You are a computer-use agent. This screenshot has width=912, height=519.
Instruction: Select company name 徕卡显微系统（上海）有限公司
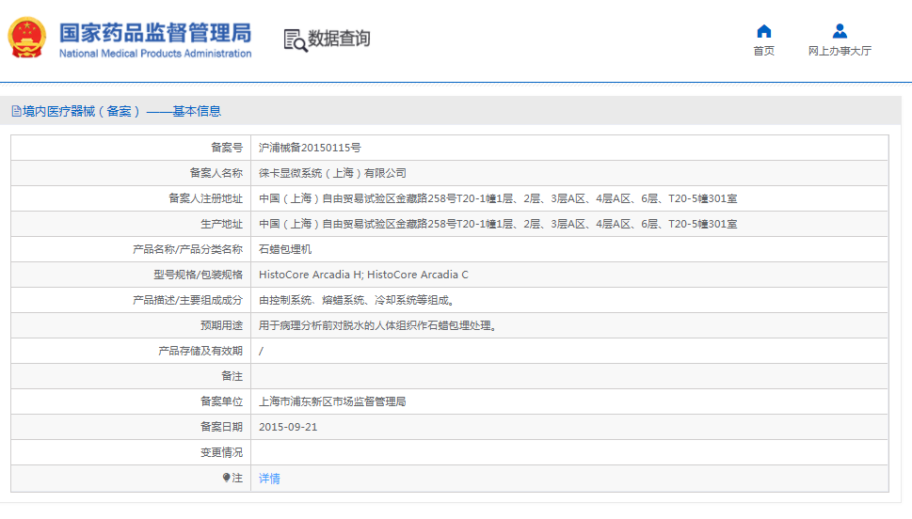(x=332, y=173)
